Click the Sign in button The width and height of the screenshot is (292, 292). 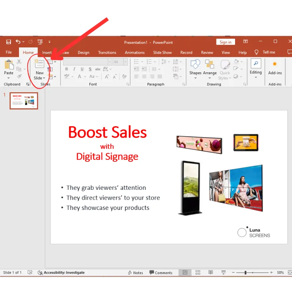(226, 42)
